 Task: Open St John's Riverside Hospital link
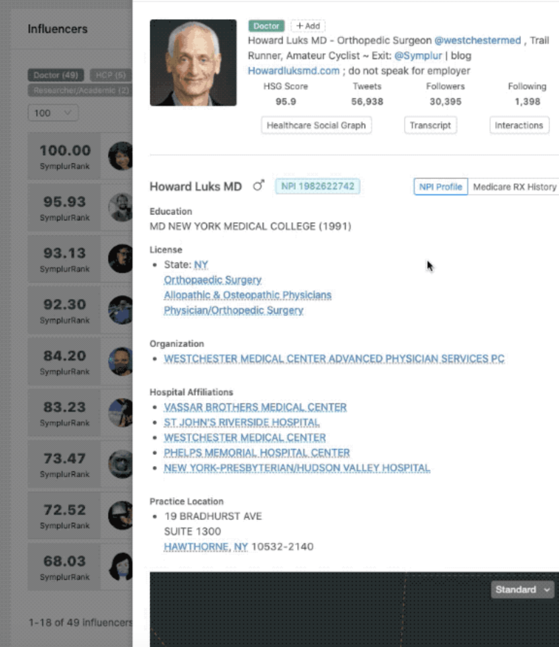(242, 422)
